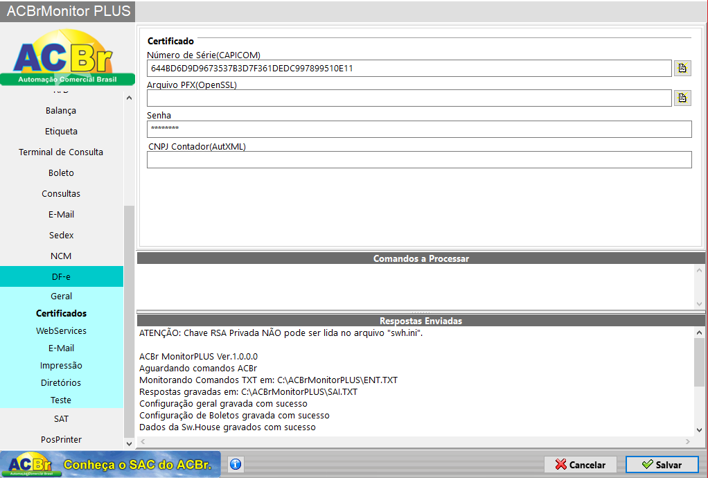Focus the Arquivo PFX(OpenSSL) field
Image resolution: width=708 pixels, height=478 pixels.
coord(409,98)
